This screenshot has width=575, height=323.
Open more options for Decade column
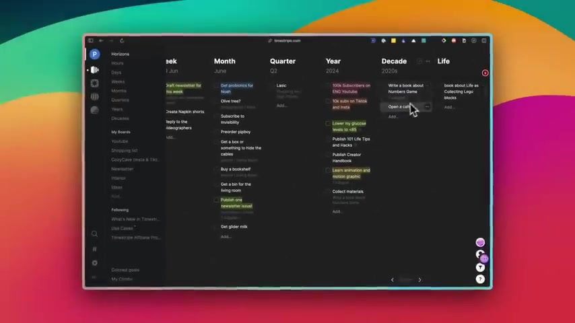pos(427,61)
